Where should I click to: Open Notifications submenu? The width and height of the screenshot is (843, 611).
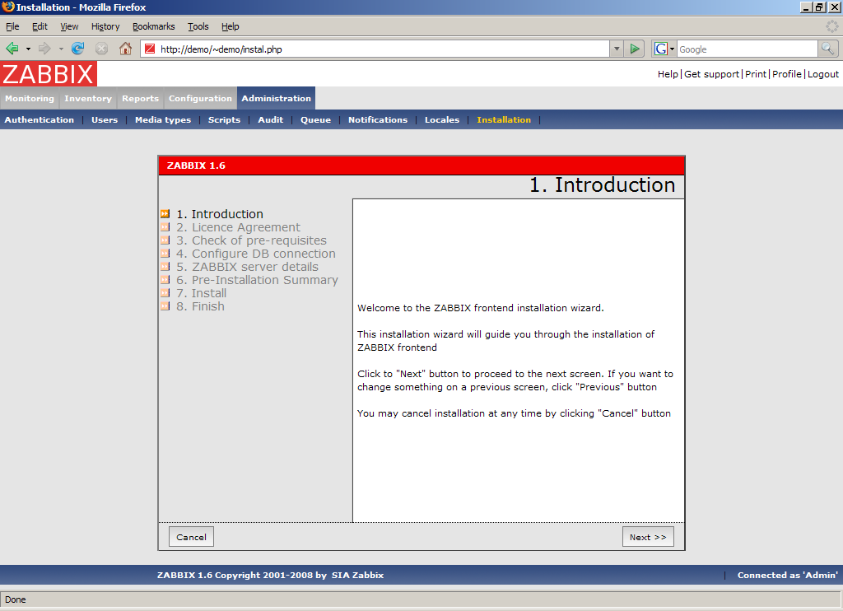click(x=378, y=120)
